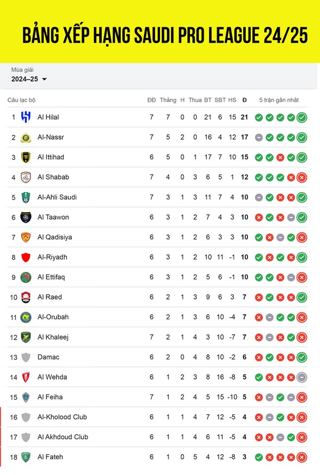320x475 pixels.
Task: Click the Al Shabab club logo
Action: [26, 177]
